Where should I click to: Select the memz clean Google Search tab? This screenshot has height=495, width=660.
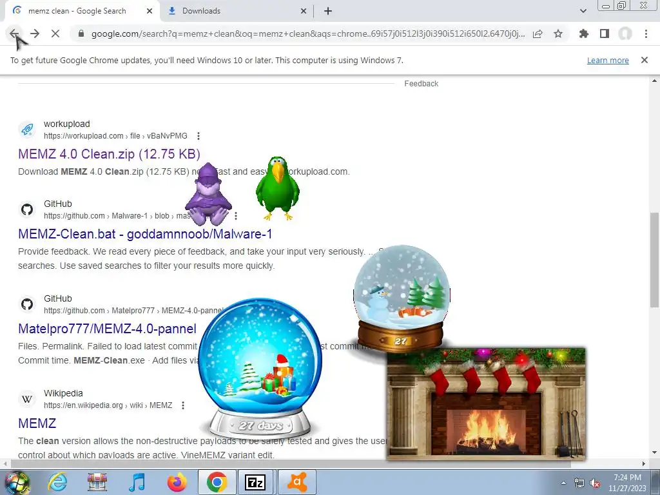coord(82,11)
